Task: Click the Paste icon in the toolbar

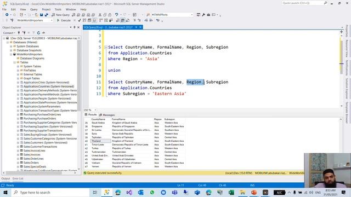Action: (110, 15)
